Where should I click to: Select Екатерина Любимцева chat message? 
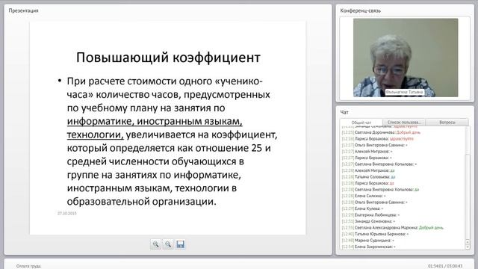(371, 215)
